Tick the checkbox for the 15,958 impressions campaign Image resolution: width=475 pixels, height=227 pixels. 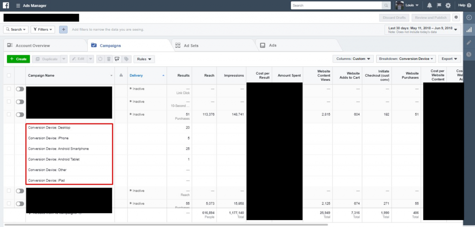[9, 203]
